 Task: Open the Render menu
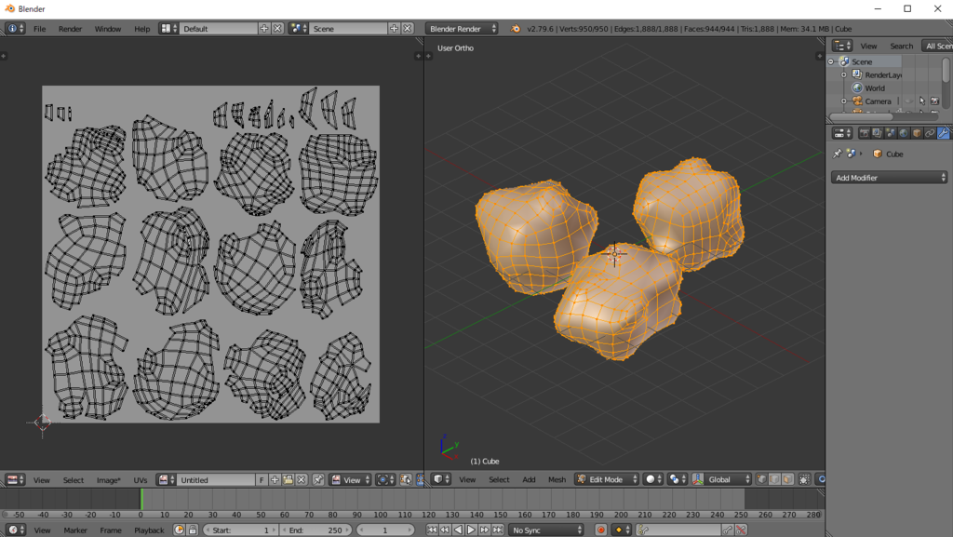tap(70, 29)
